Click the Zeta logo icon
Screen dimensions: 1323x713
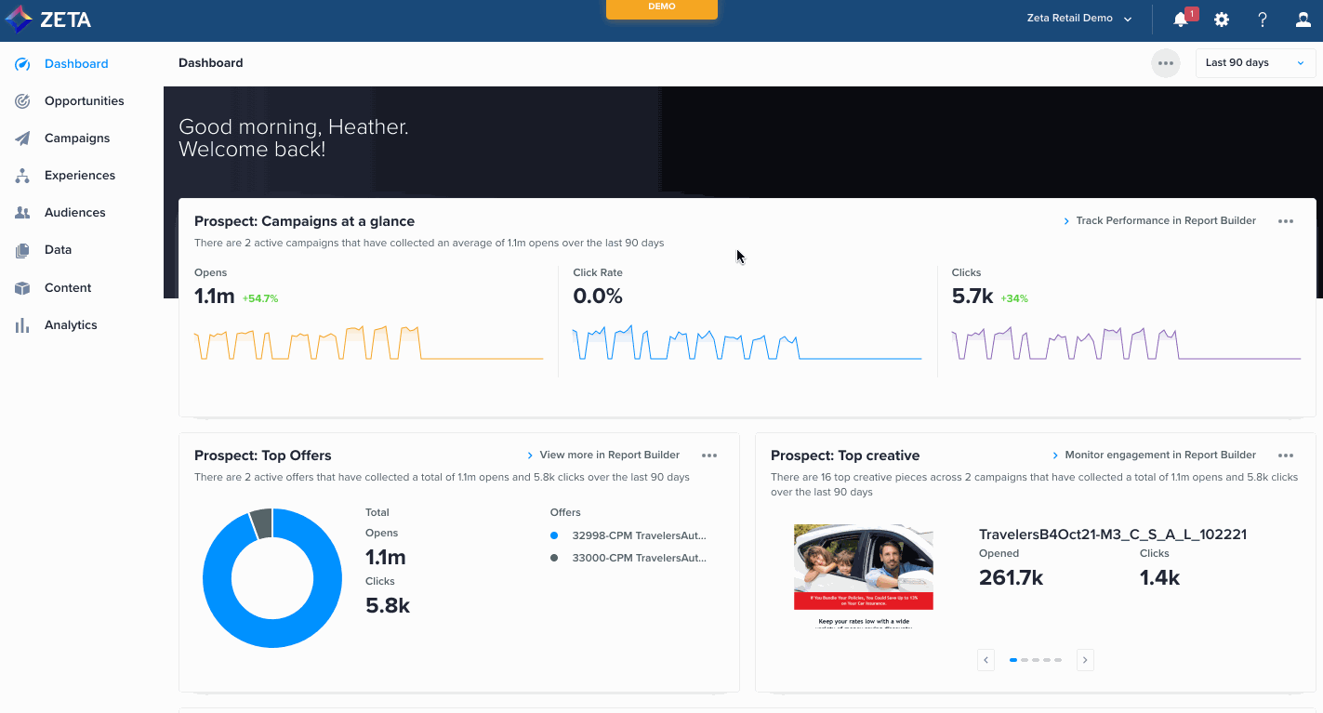tap(19, 19)
